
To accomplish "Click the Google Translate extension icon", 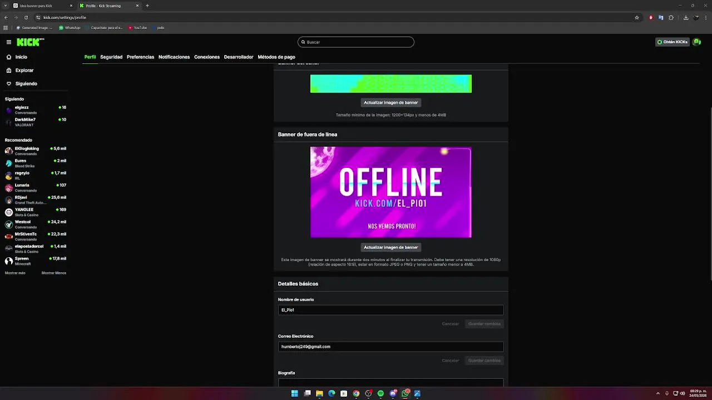I will (x=661, y=17).
